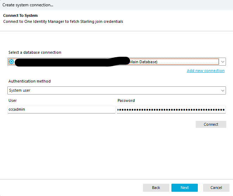Open the Authentication method dropdown arrow
Screen dimensions: 233x196
222,90
